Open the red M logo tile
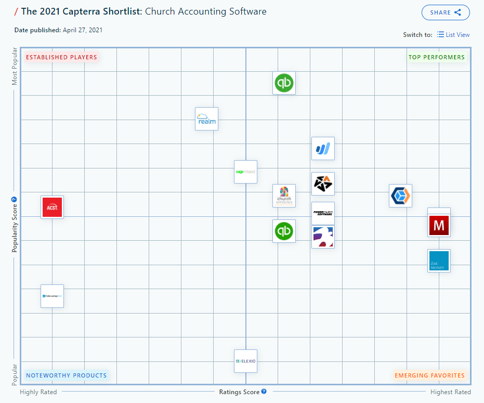This screenshot has width=484, height=403. pos(439,226)
